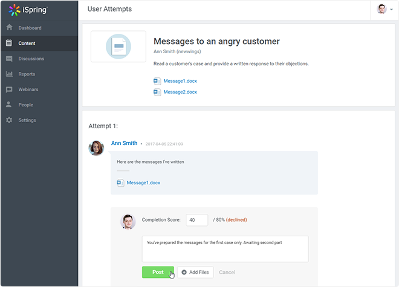Viewport: 399px width, 287px height.
Task: Open the Message2.docx link
Action: pos(180,92)
